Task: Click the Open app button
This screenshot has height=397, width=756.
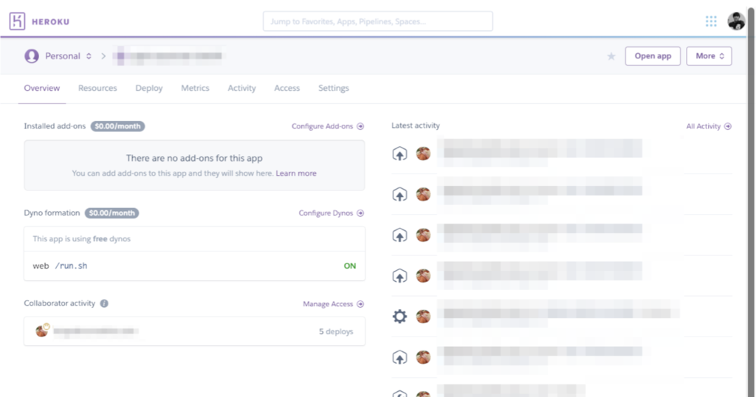Action: click(x=653, y=56)
